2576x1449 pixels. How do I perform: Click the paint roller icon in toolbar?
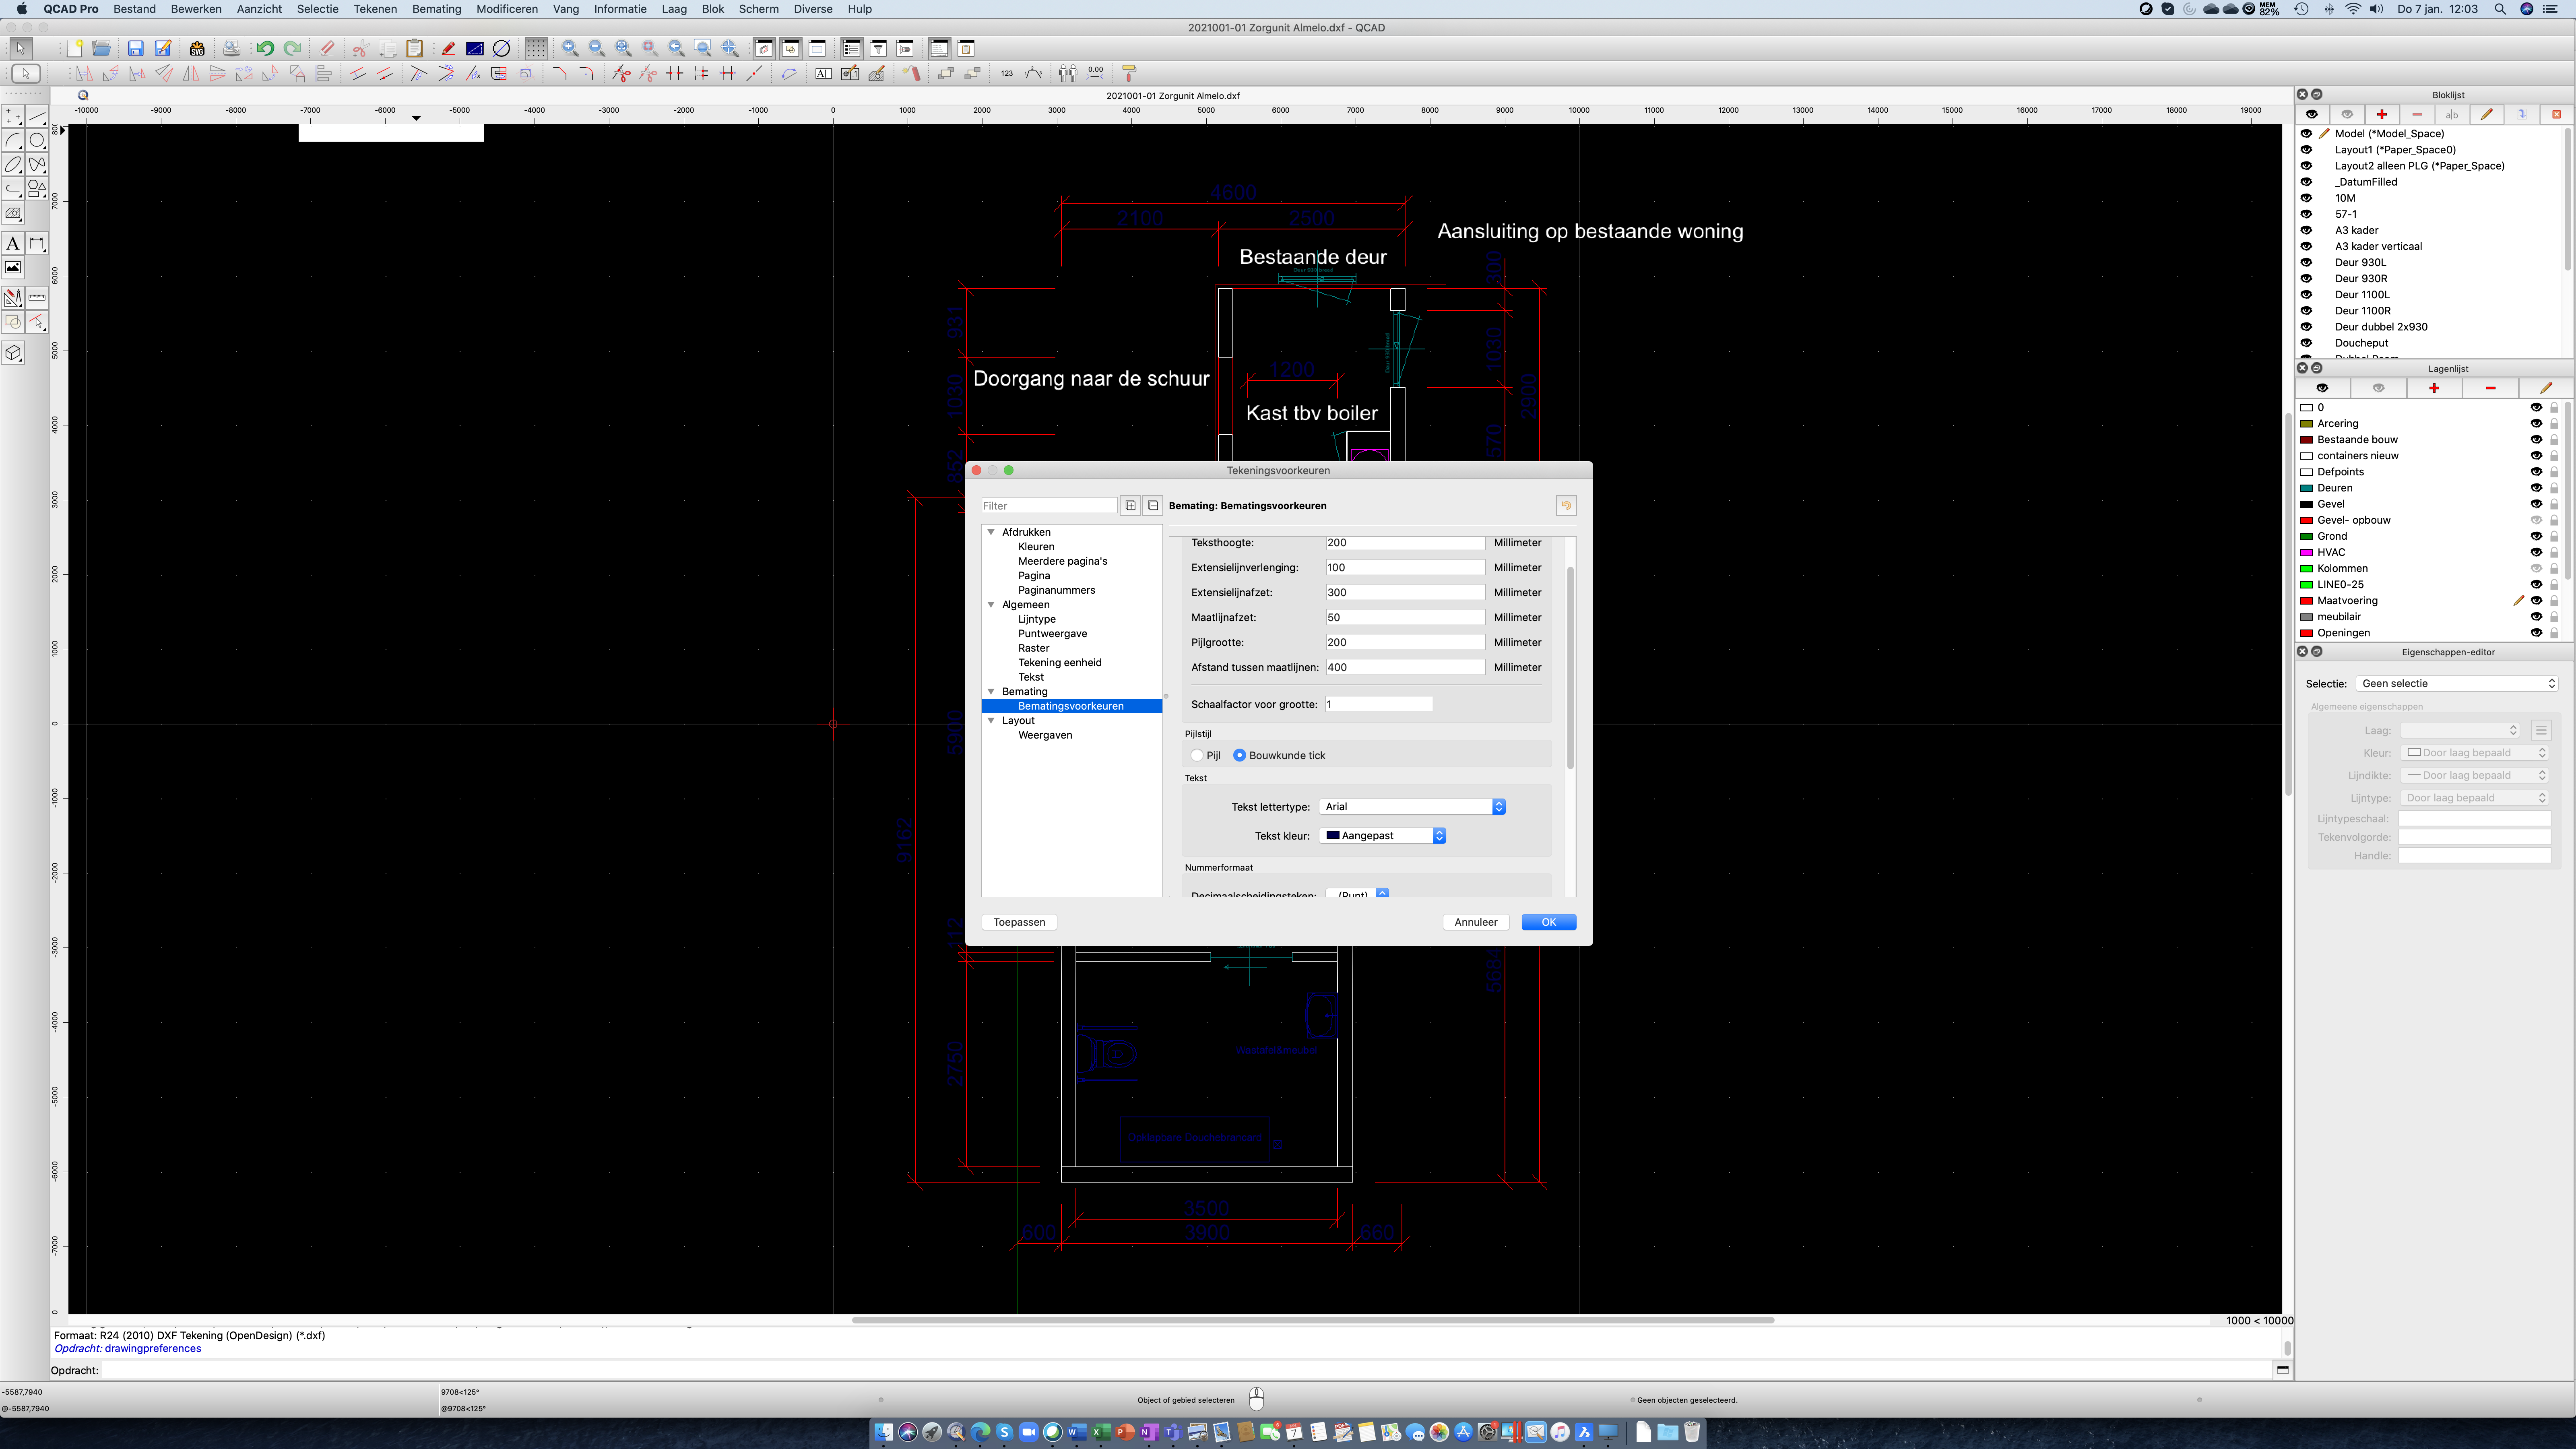point(1129,73)
